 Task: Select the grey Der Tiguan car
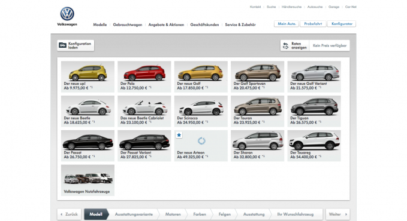click(x=314, y=107)
